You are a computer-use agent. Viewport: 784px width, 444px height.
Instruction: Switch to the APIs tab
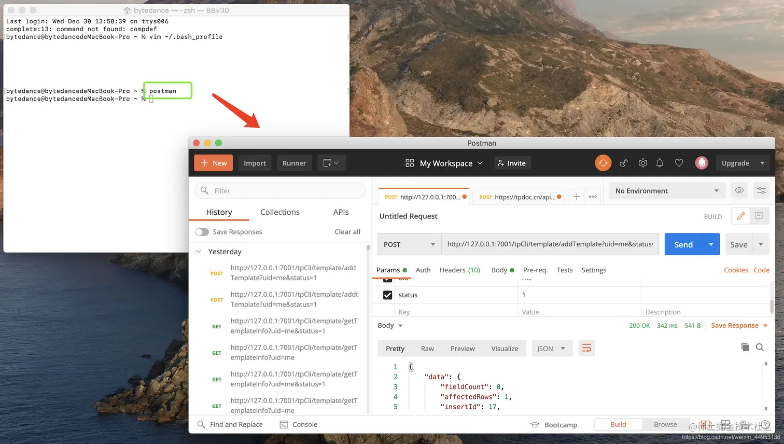(341, 212)
